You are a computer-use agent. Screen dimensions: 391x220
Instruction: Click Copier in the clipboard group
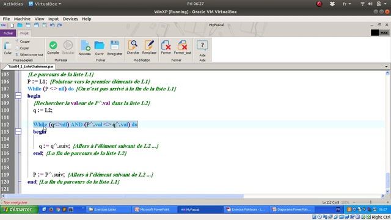pyautogui.click(x=24, y=48)
